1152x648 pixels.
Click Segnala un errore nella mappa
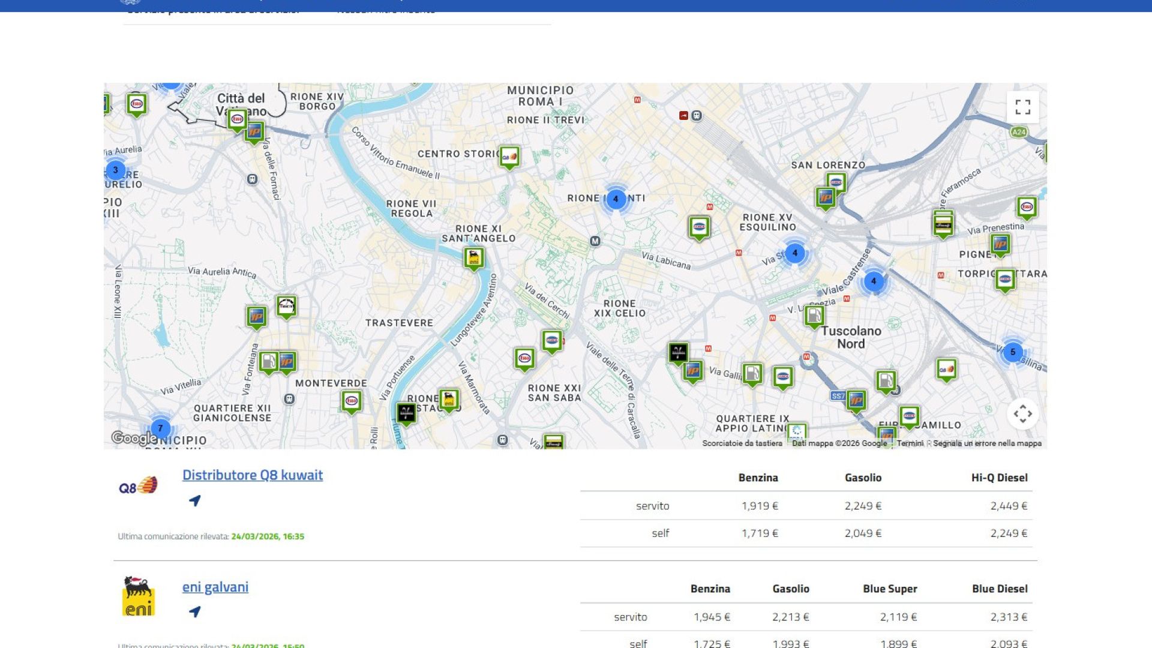pos(987,443)
